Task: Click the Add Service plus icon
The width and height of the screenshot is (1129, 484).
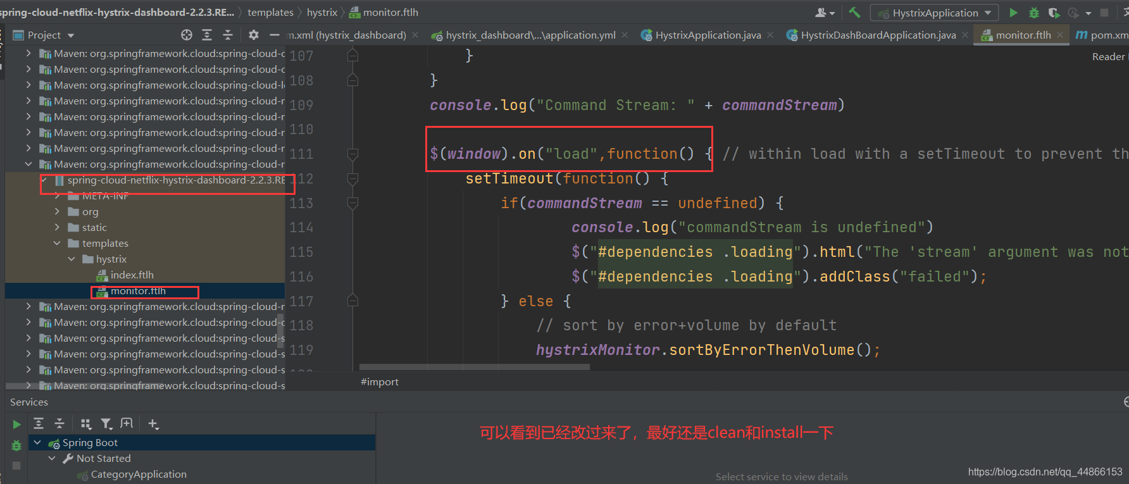Action: tap(153, 423)
